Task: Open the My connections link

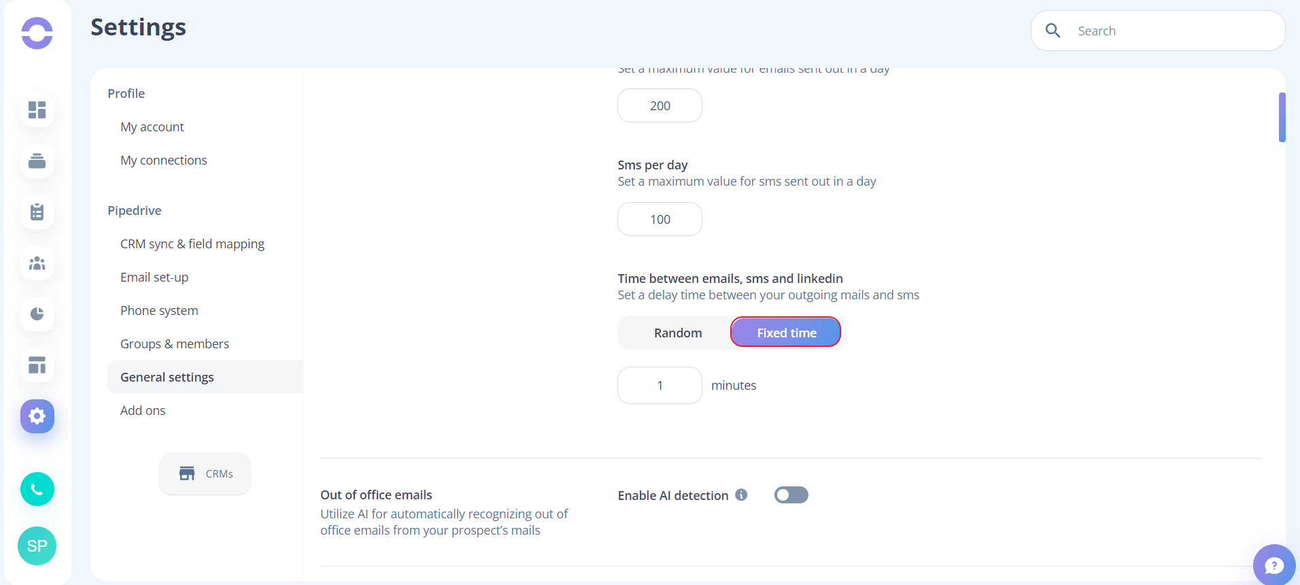Action: [x=164, y=160]
